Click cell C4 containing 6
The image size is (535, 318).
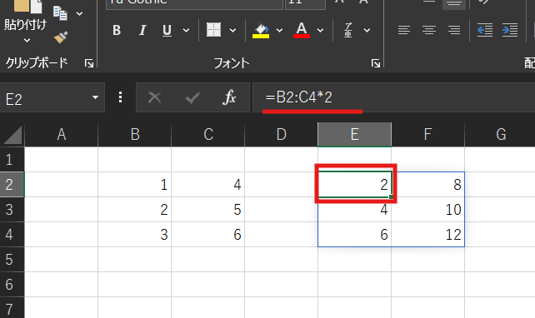click(208, 235)
